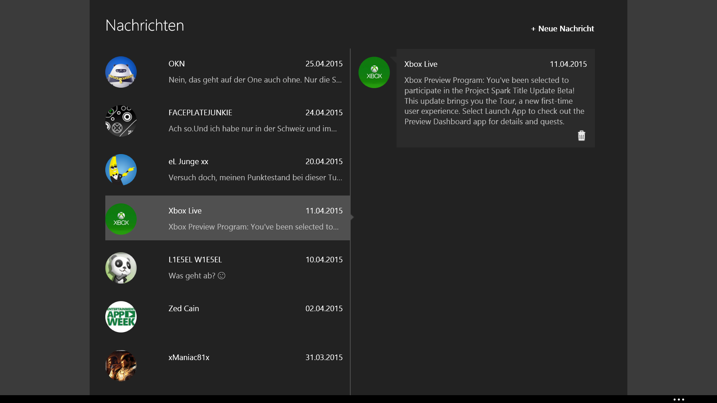Select the eL Junge xx message preview
This screenshot has width=717, height=403.
point(255,177)
